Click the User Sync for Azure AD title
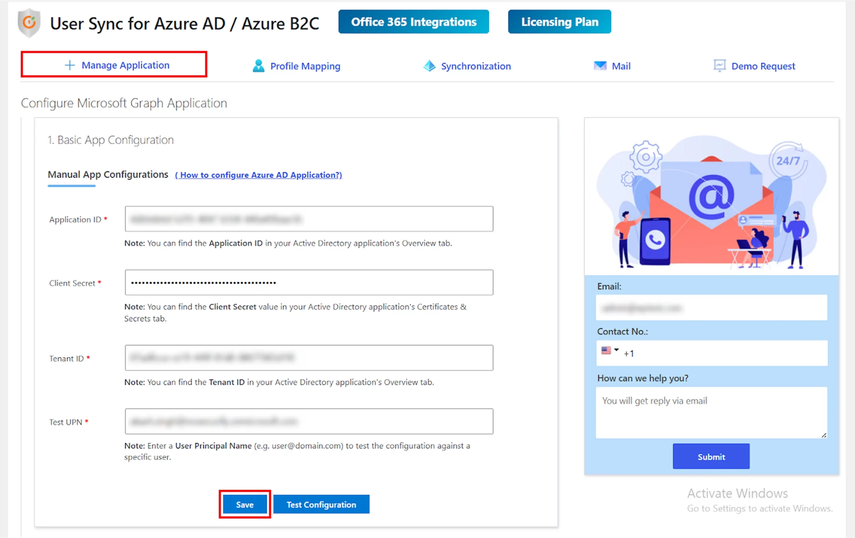This screenshot has height=538, width=855. coord(185,23)
